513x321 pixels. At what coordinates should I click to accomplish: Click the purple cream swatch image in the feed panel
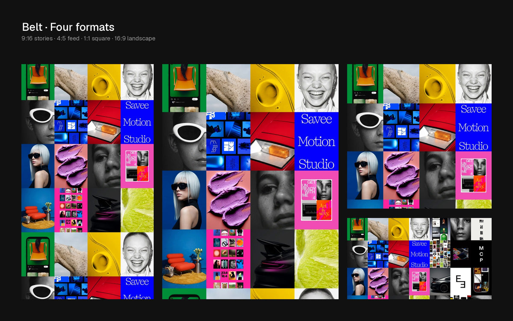(228, 200)
